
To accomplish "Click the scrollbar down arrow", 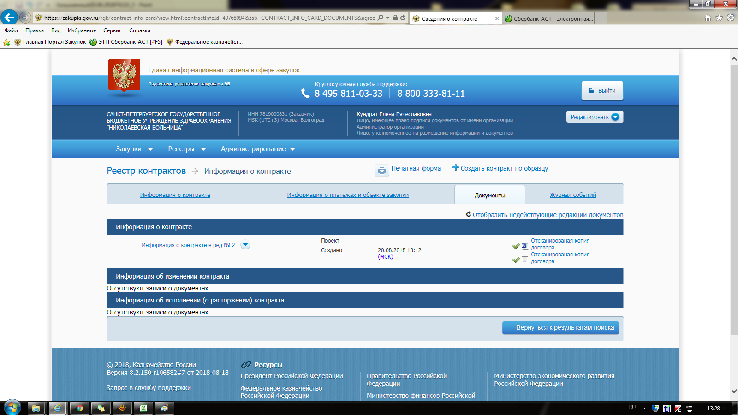I will (734, 391).
